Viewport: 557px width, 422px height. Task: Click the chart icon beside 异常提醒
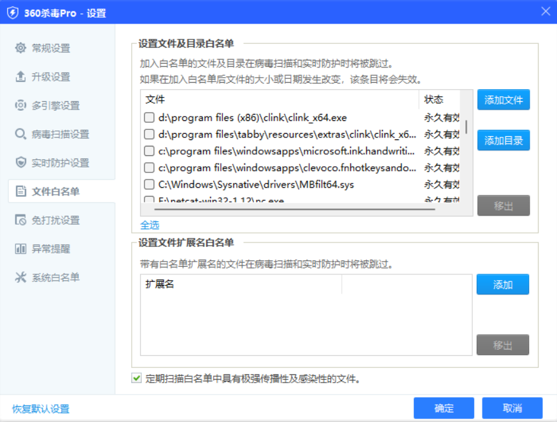click(20, 249)
